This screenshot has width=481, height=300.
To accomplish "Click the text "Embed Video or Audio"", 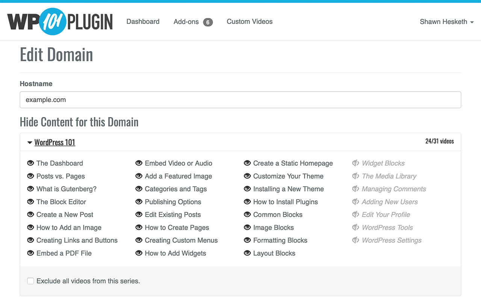I will pos(178,163).
